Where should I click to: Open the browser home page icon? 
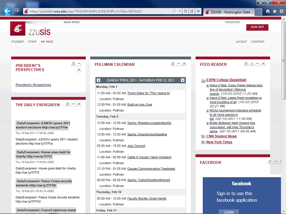268,12
